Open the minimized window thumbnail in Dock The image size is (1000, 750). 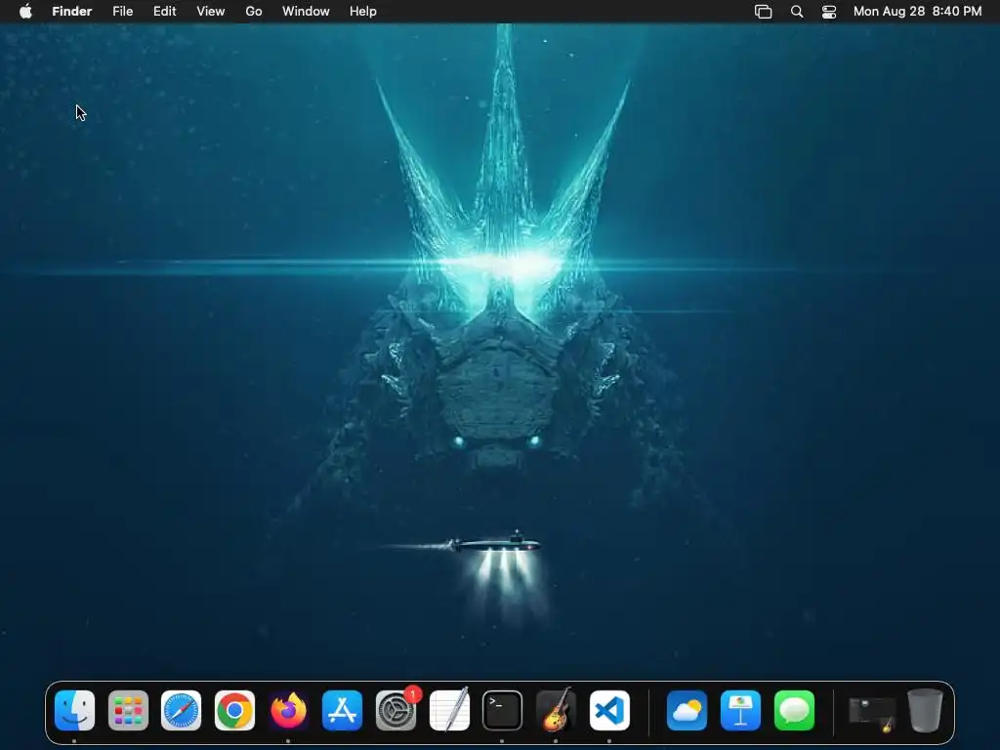[872, 713]
